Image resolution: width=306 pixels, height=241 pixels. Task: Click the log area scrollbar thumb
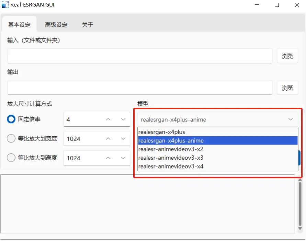[x=300, y=204]
